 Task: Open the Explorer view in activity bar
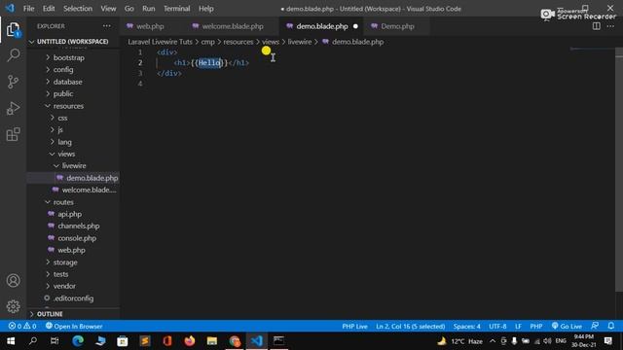point(13,30)
